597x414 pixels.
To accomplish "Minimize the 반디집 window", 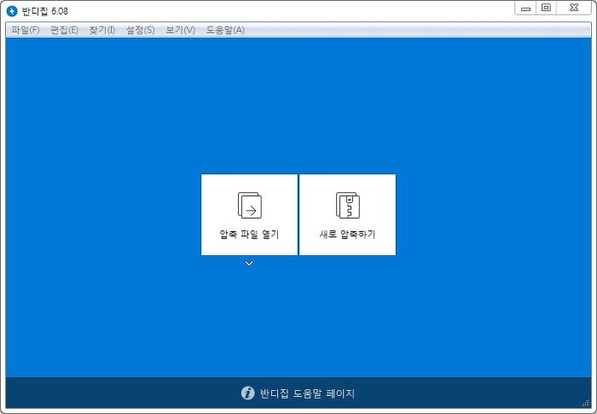I will click(x=526, y=9).
